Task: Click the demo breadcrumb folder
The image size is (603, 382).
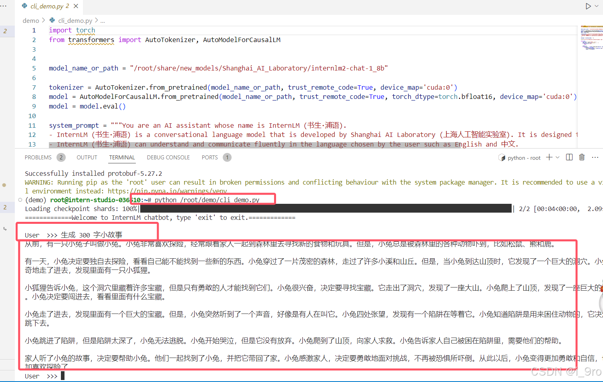Action: [x=31, y=20]
